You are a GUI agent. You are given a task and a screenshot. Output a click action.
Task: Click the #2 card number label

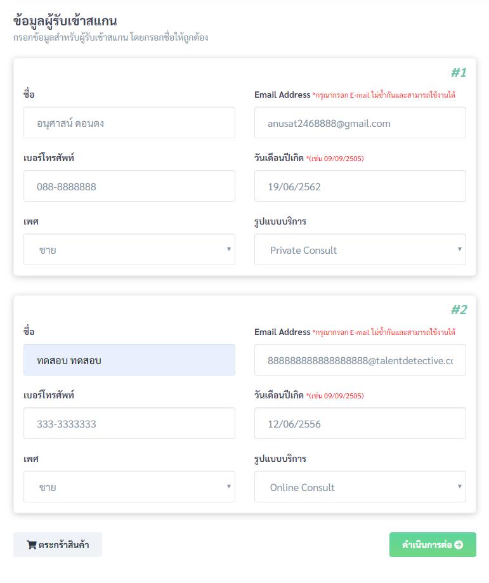pyautogui.click(x=459, y=310)
